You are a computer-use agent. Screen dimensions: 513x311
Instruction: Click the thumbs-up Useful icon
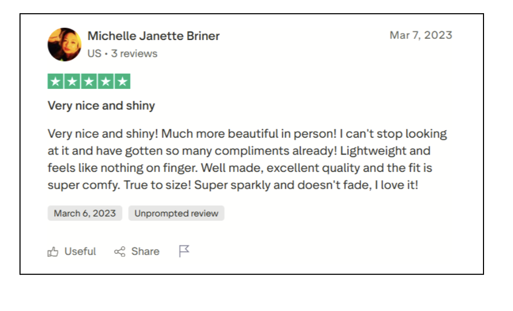coord(53,252)
